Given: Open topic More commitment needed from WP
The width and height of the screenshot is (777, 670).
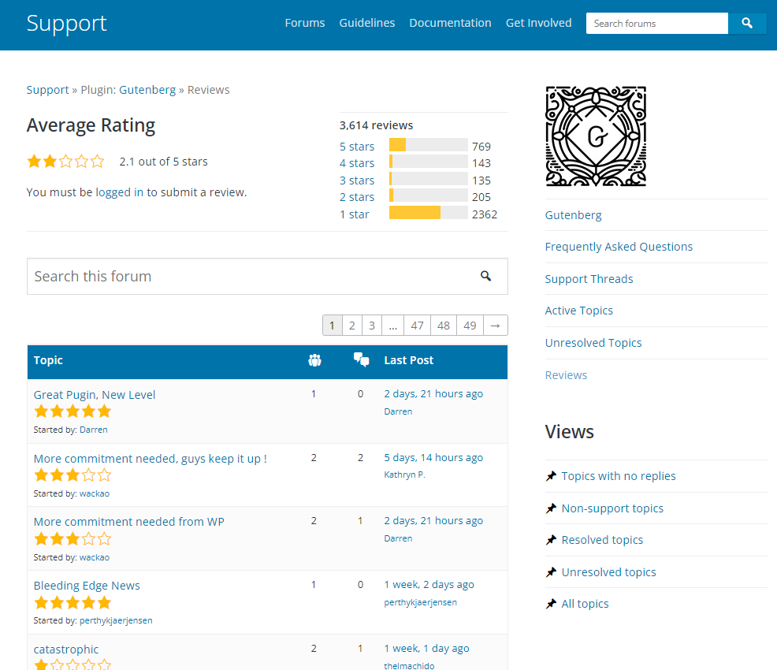Looking at the screenshot, I should point(128,522).
